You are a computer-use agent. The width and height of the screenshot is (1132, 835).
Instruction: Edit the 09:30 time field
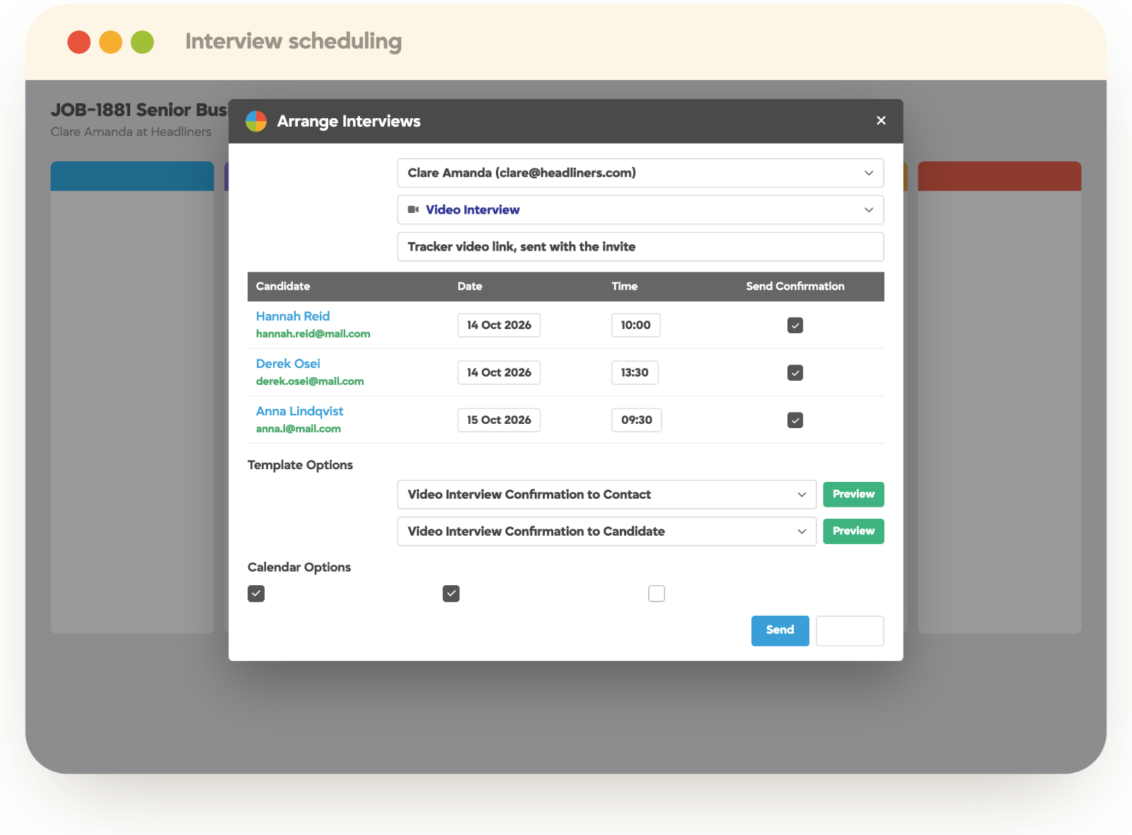coord(636,420)
